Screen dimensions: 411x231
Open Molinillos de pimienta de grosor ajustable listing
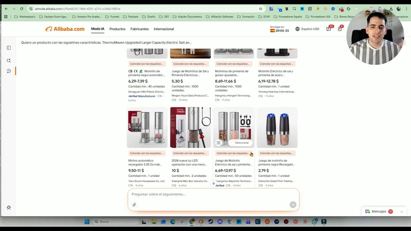click(232, 73)
